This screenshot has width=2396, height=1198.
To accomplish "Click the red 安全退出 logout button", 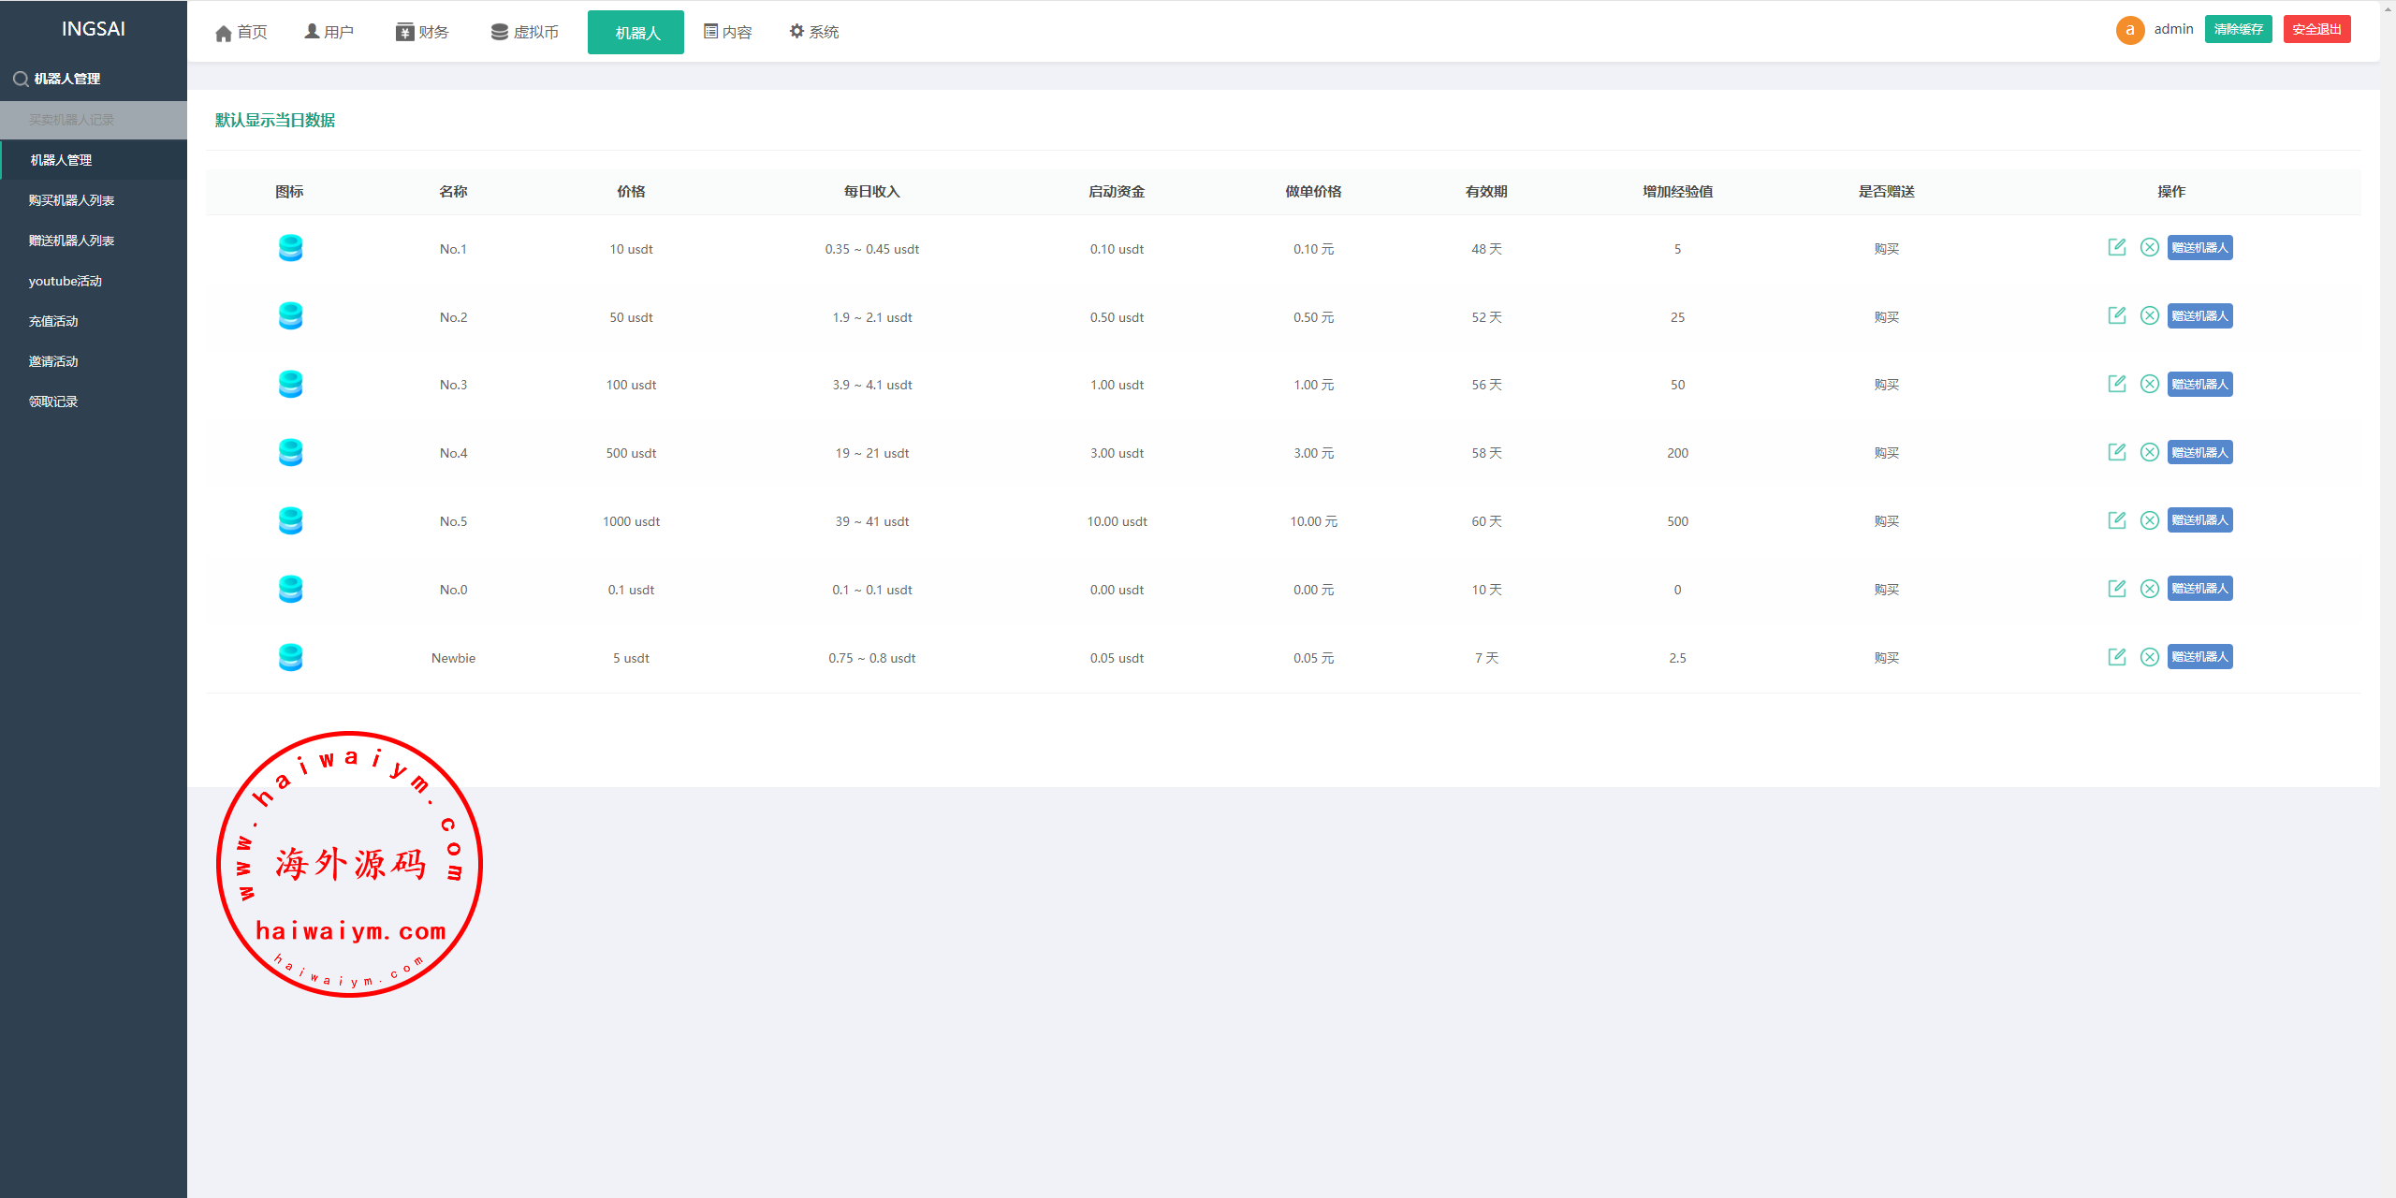I will [x=2316, y=29].
